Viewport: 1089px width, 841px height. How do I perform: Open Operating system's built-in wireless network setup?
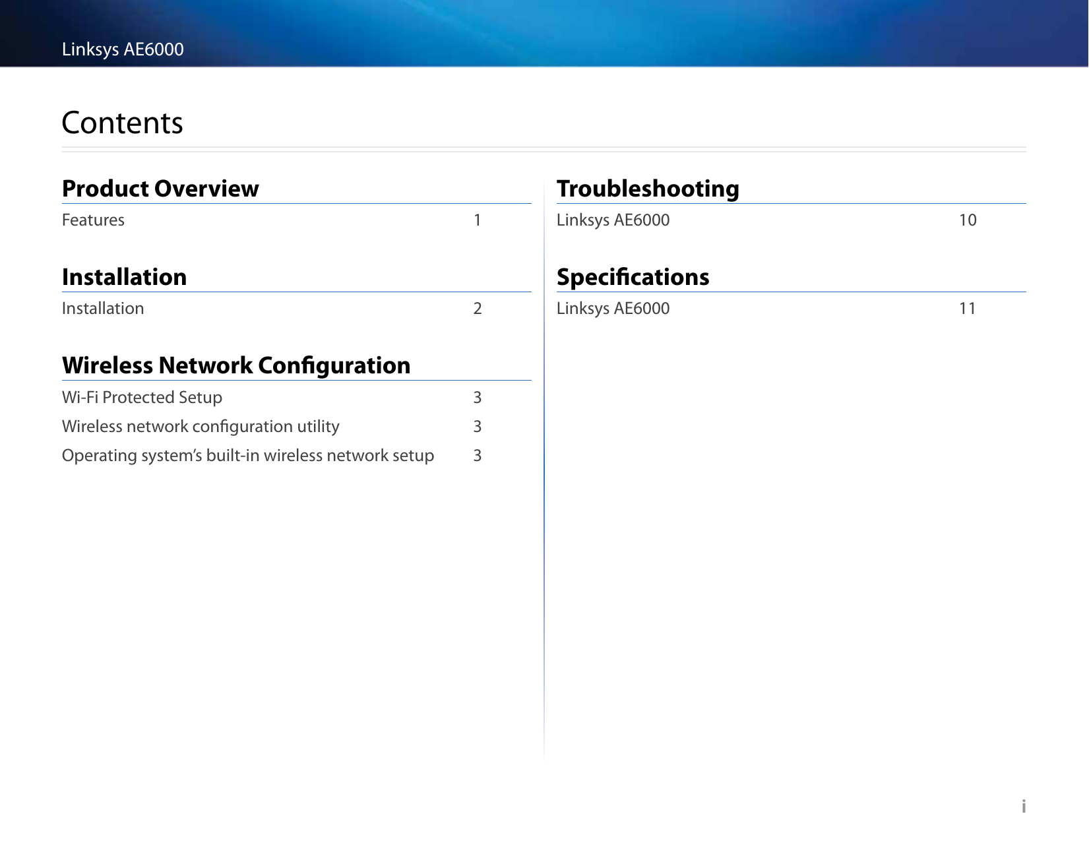[x=248, y=456]
